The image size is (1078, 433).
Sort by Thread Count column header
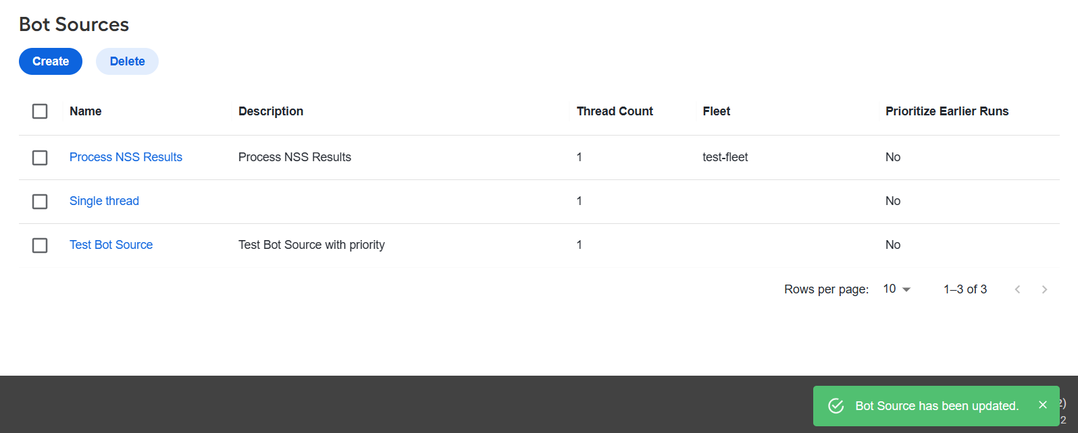click(x=615, y=111)
